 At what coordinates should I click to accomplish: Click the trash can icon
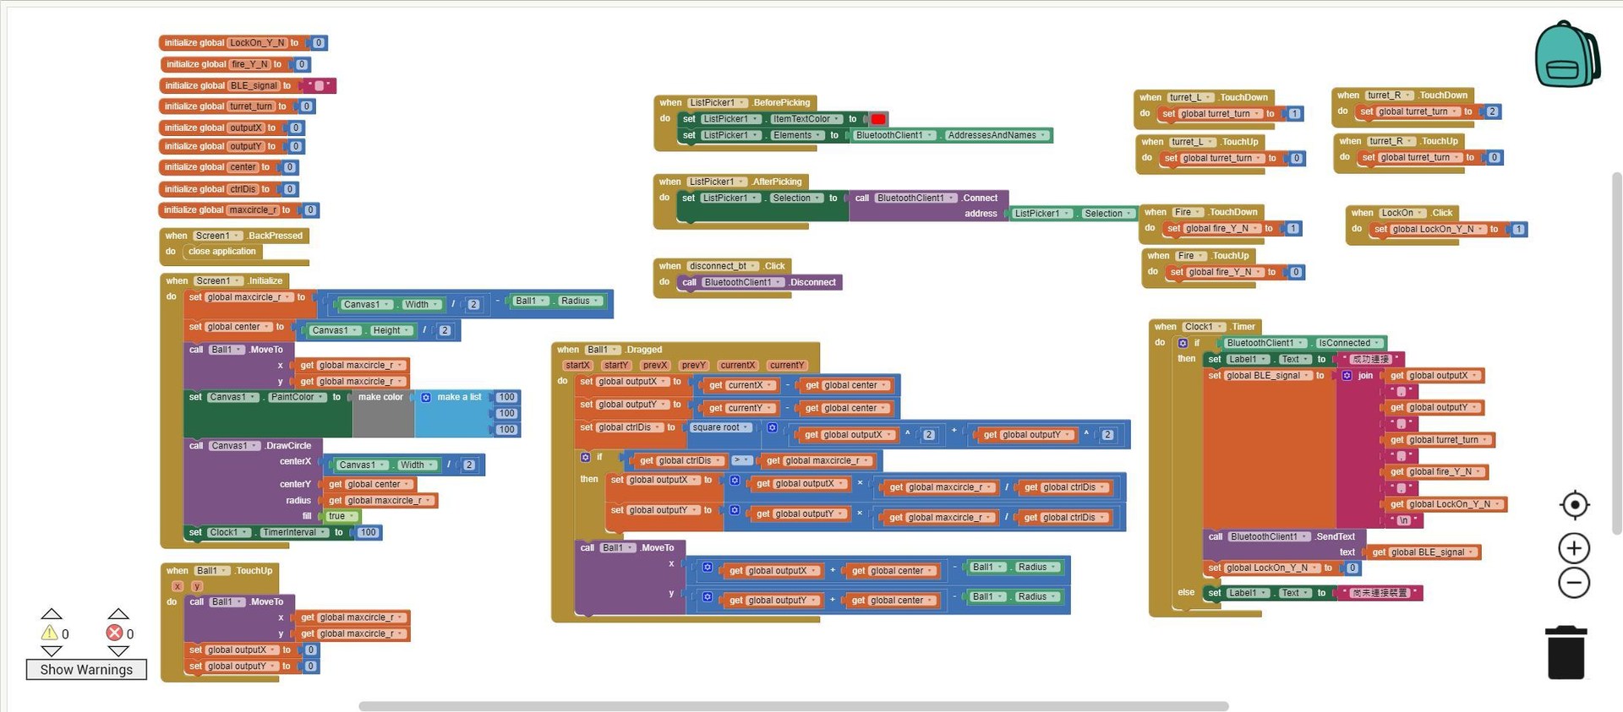coord(1566,653)
